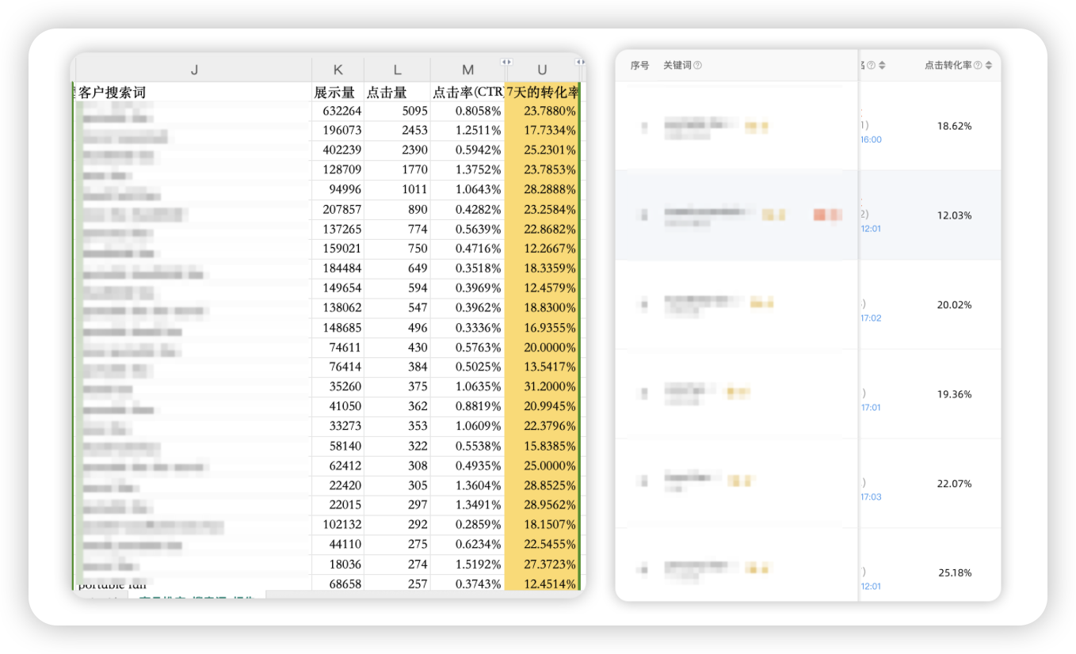Viewport: 1076px width, 654px height.
Task: Click the 7天的转化率 header cell
Action: pos(542,93)
